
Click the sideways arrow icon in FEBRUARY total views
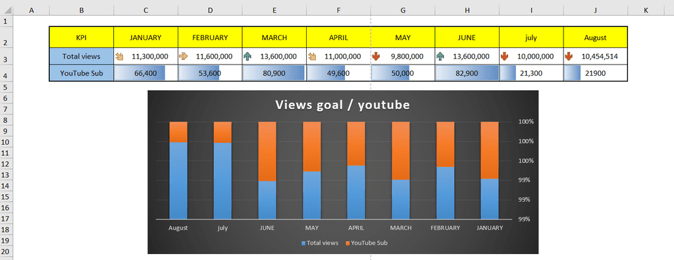coord(184,57)
